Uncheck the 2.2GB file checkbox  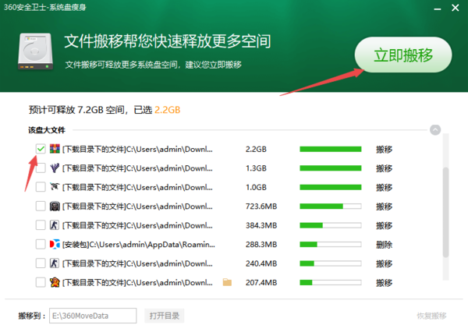(x=41, y=149)
